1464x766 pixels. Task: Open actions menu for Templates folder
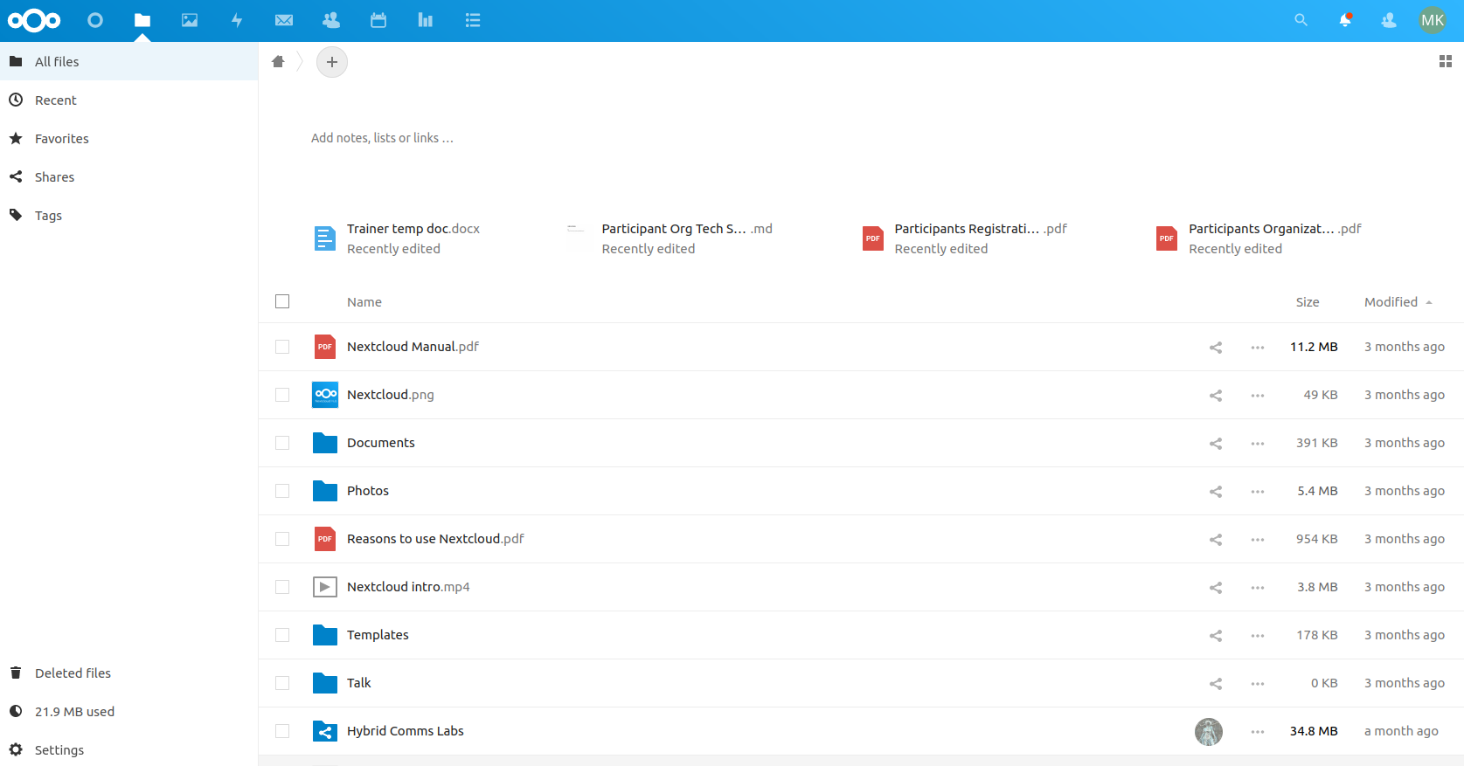pyautogui.click(x=1257, y=636)
